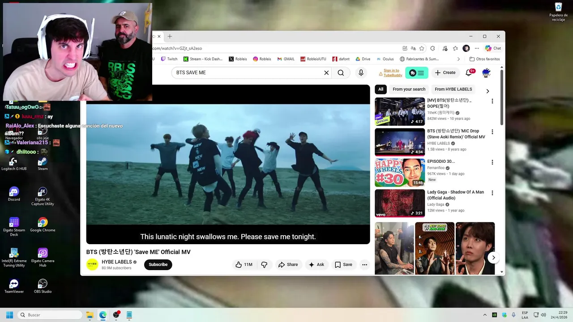The image size is (573, 322).
Task: Share the Save ME video
Action: click(x=288, y=265)
